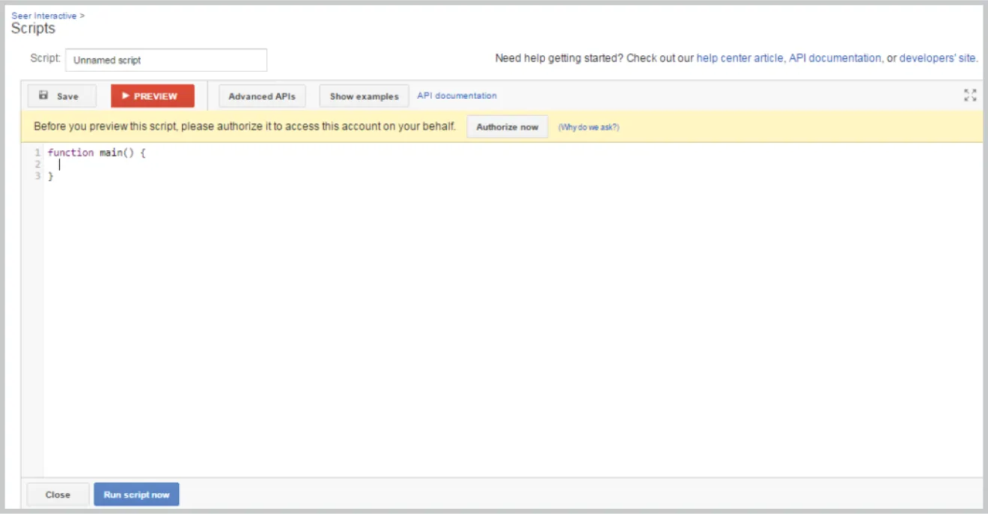Click line number 1 in the gutter

pyautogui.click(x=37, y=153)
